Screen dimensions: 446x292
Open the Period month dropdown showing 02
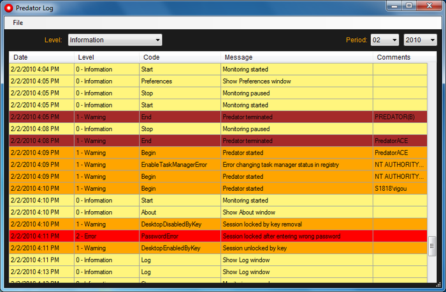pyautogui.click(x=385, y=40)
